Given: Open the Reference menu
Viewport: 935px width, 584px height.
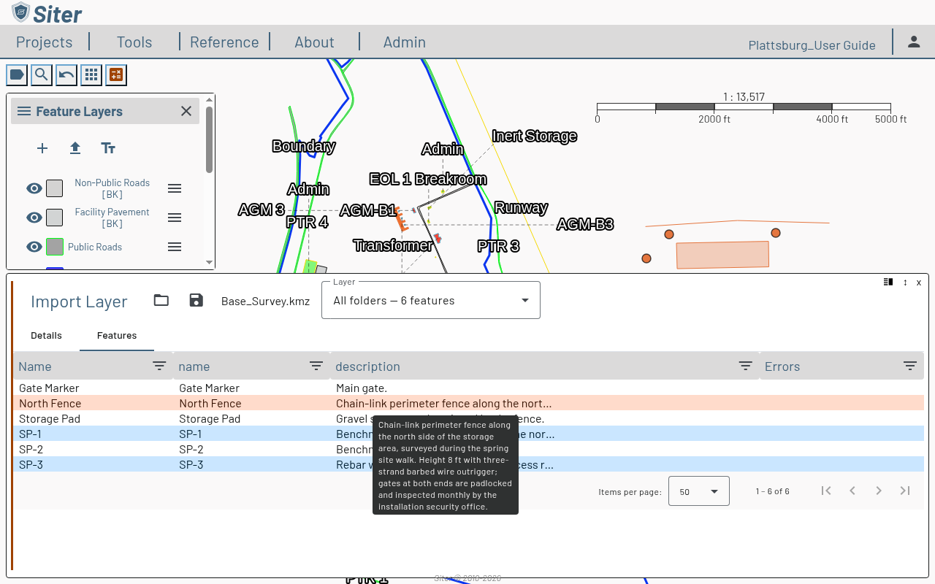Looking at the screenshot, I should 224,42.
